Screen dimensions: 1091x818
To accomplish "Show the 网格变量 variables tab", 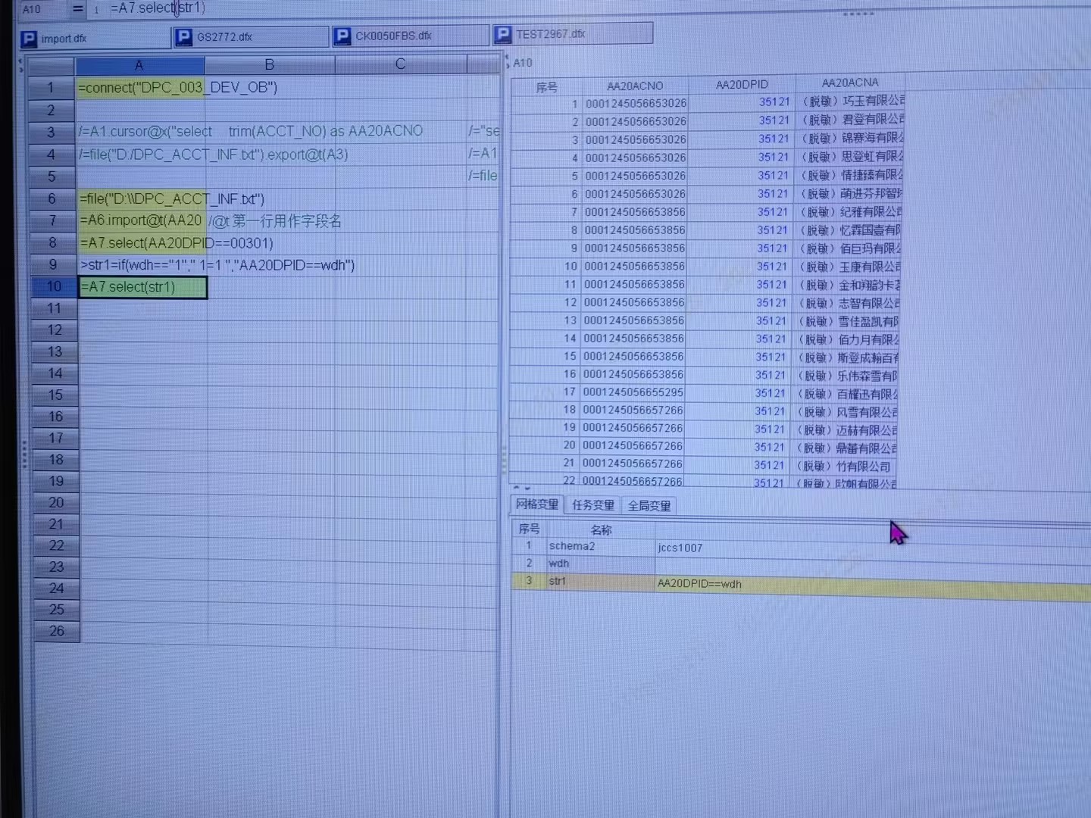I will [x=536, y=504].
